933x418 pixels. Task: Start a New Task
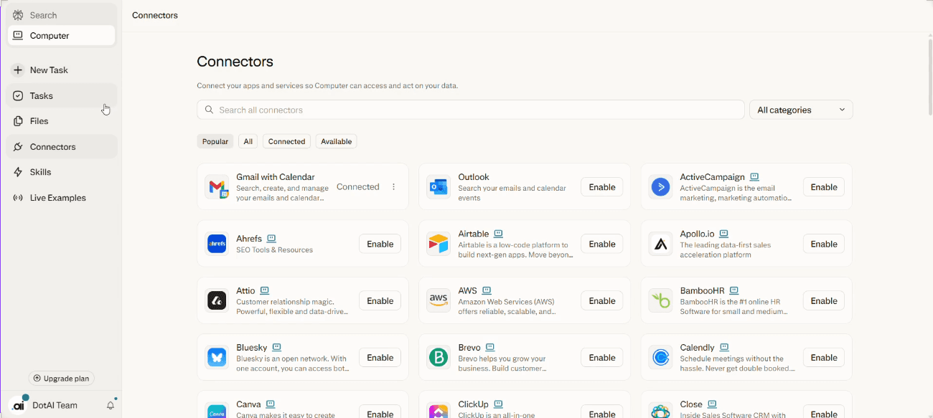tap(61, 70)
